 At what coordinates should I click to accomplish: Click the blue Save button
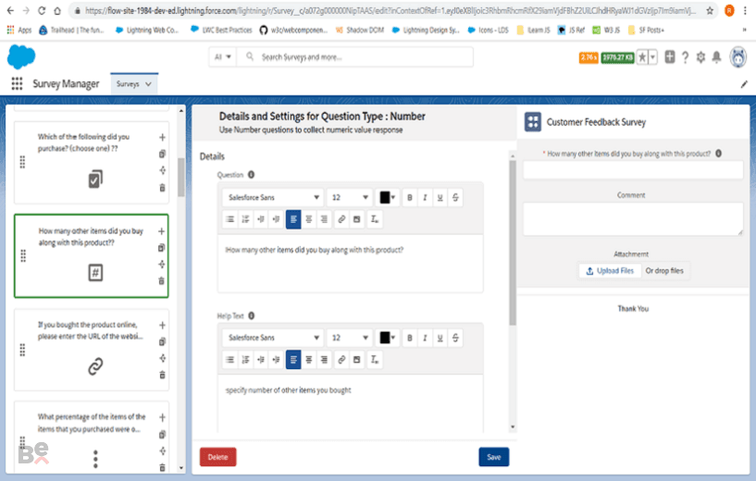pos(494,457)
